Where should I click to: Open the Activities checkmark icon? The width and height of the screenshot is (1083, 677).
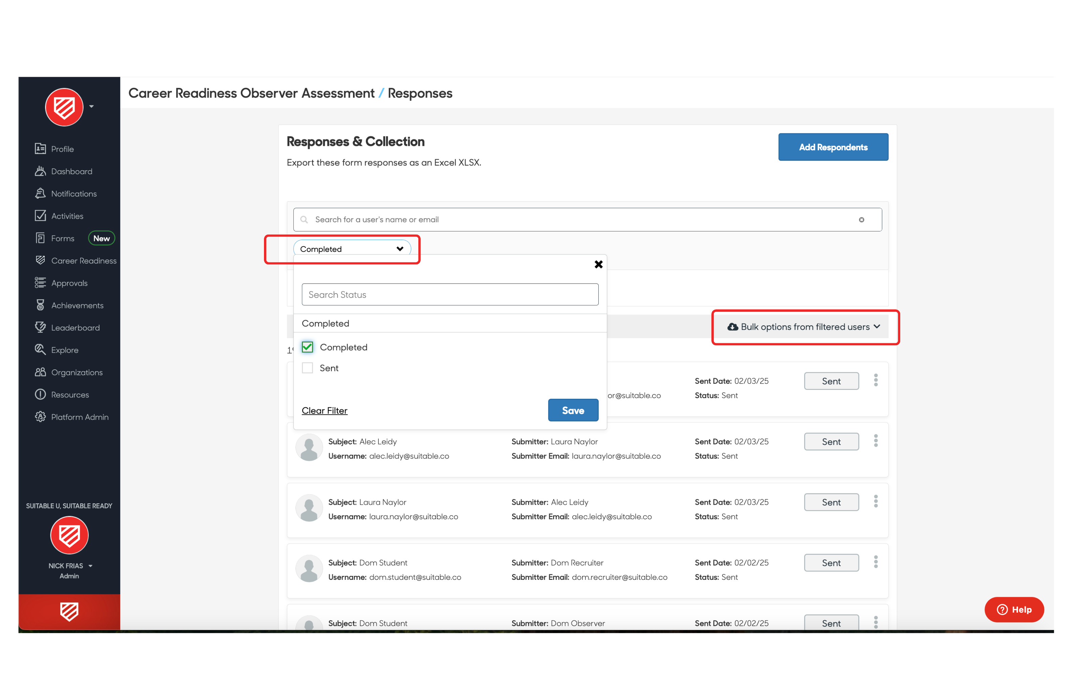tap(40, 216)
